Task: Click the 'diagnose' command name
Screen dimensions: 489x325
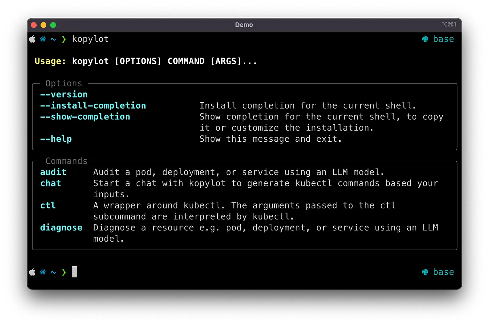Action: point(61,228)
